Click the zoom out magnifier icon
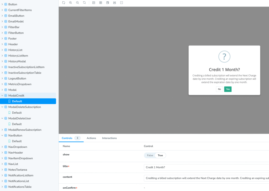This screenshot has width=269, height=191. click(x=77, y=3)
